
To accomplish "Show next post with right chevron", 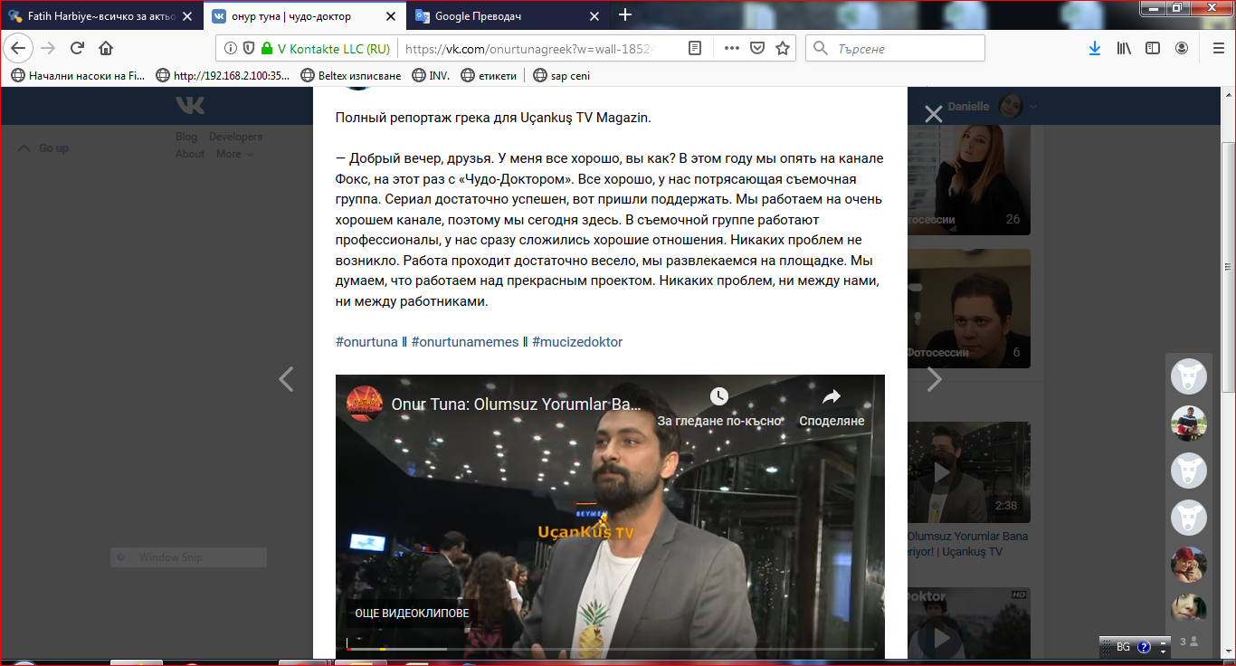I will click(x=934, y=379).
